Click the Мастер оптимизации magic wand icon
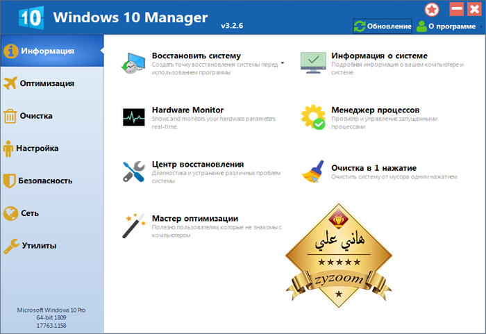Image resolution: width=486 pixels, height=334 pixels. 133,226
